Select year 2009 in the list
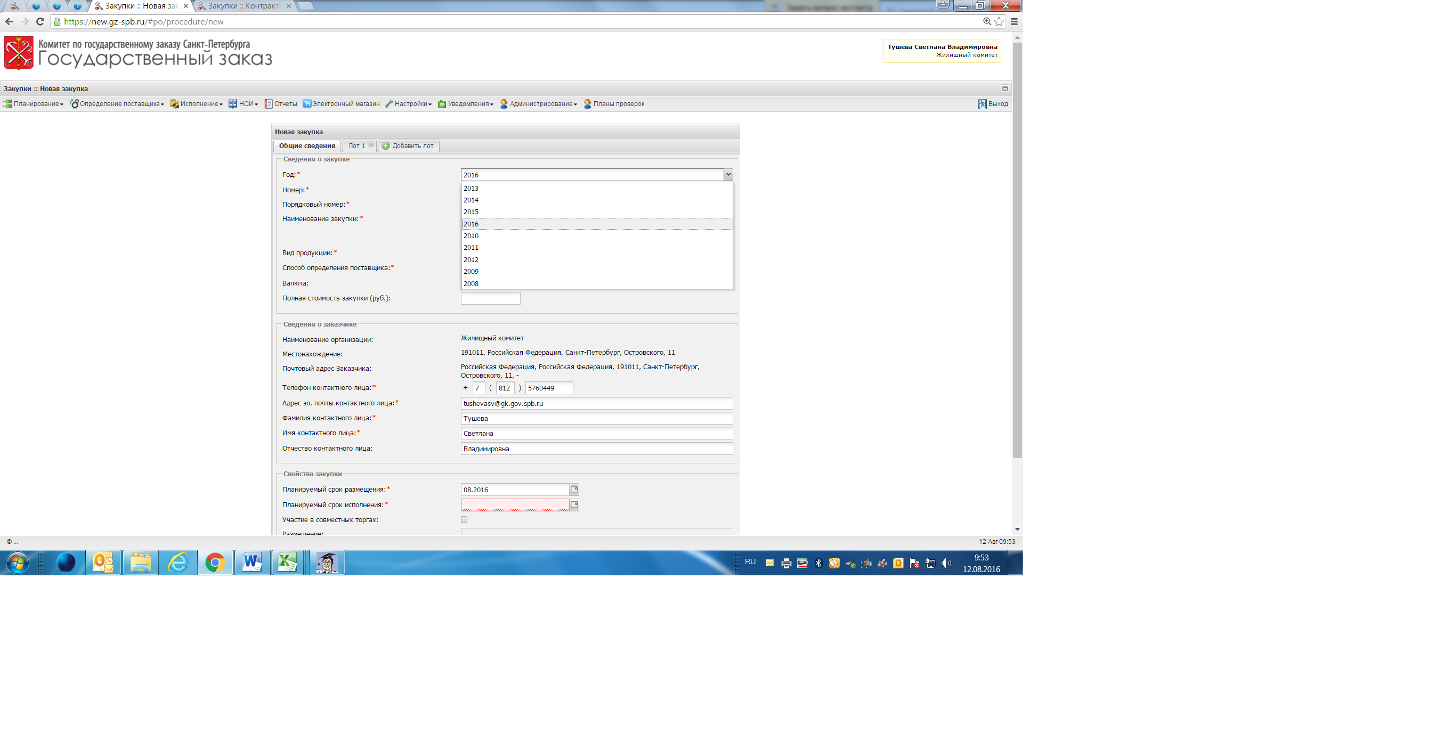This screenshot has height=733, width=1443. tap(597, 272)
